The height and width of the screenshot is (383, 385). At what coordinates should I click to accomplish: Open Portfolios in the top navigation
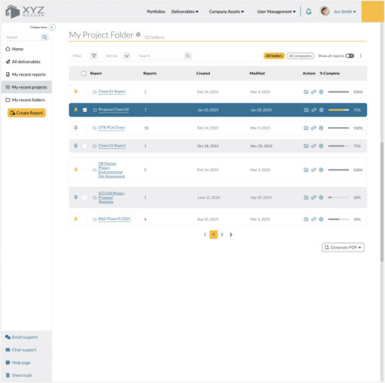[156, 11]
